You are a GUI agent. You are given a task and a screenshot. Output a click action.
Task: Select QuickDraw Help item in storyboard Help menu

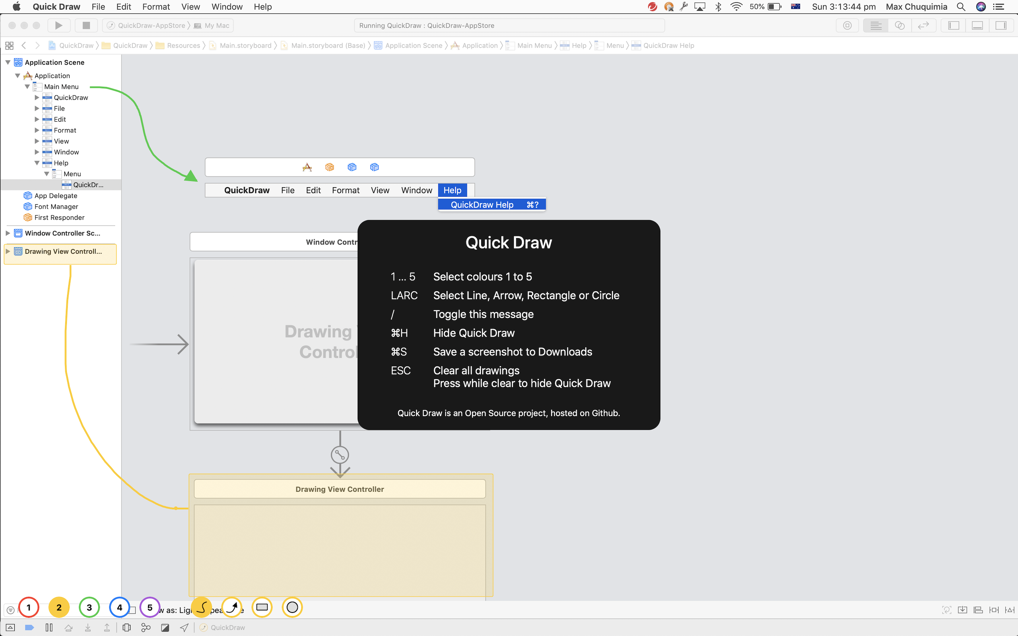[x=492, y=205]
